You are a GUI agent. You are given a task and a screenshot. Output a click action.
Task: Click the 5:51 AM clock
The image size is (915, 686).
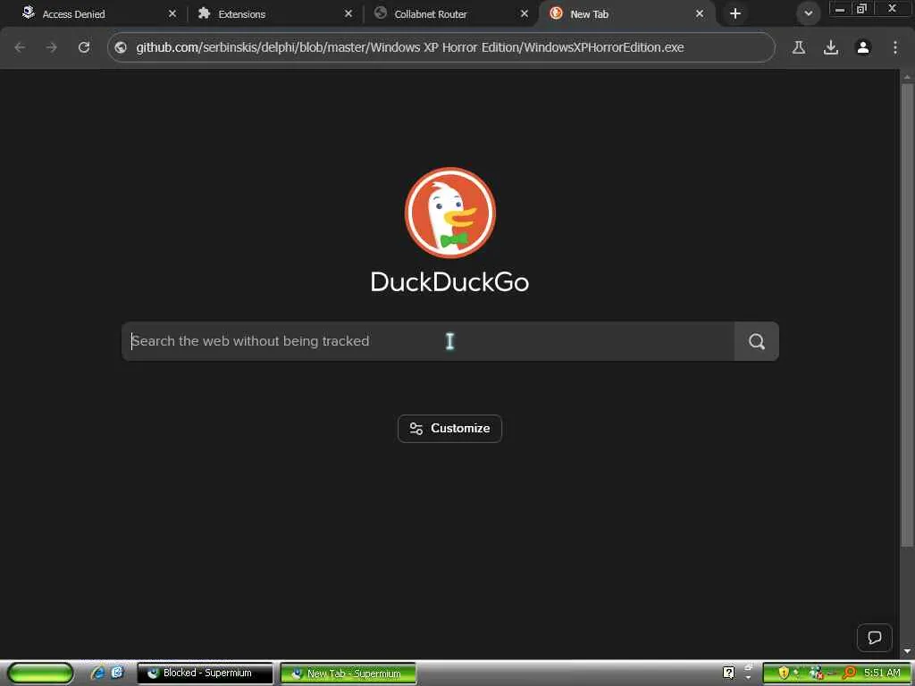882,673
